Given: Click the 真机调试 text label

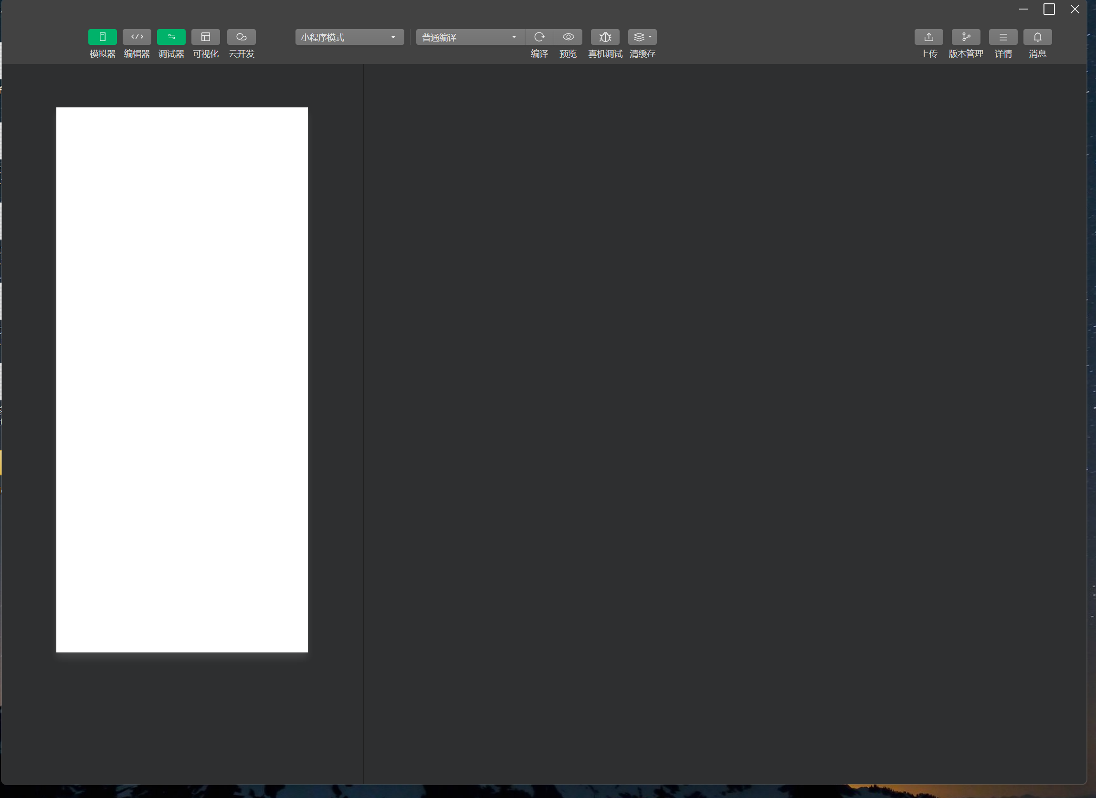Looking at the screenshot, I should 605,54.
